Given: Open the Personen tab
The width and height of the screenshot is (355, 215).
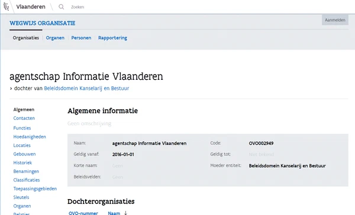Looking at the screenshot, I should point(81,38).
